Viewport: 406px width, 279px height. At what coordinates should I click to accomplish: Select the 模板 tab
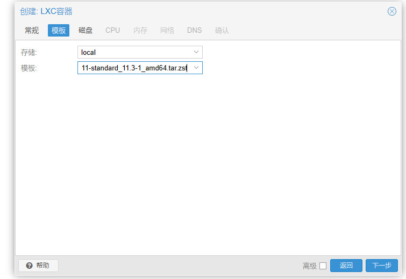[x=59, y=30]
